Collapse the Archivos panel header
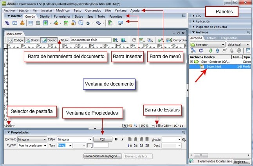 [193, 32]
